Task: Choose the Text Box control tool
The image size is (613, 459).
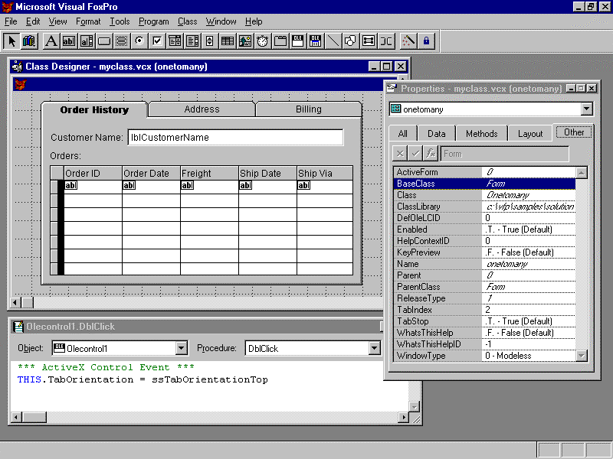Action: 69,41
